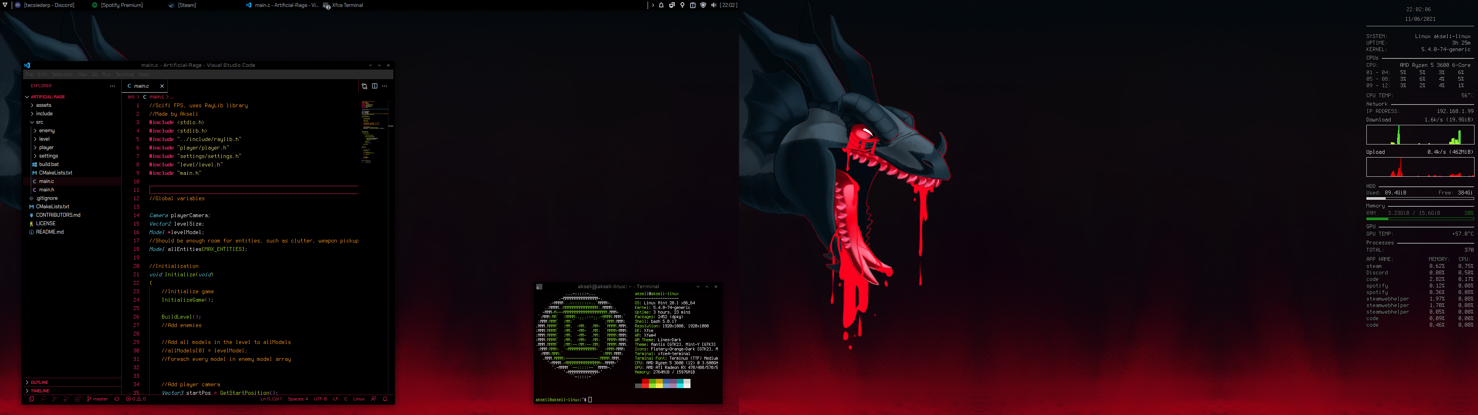
Task: Click the network connection tray icon
Action: pyautogui.click(x=672, y=5)
